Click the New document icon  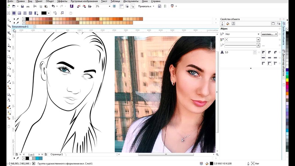coord(8,6)
